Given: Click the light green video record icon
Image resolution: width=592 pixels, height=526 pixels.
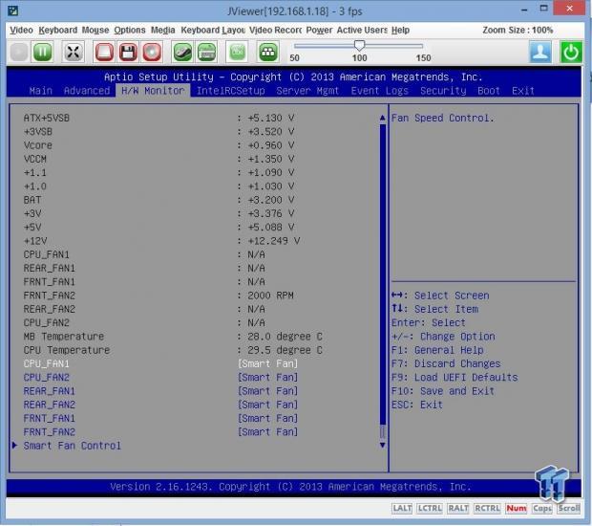Looking at the screenshot, I should click(237, 52).
